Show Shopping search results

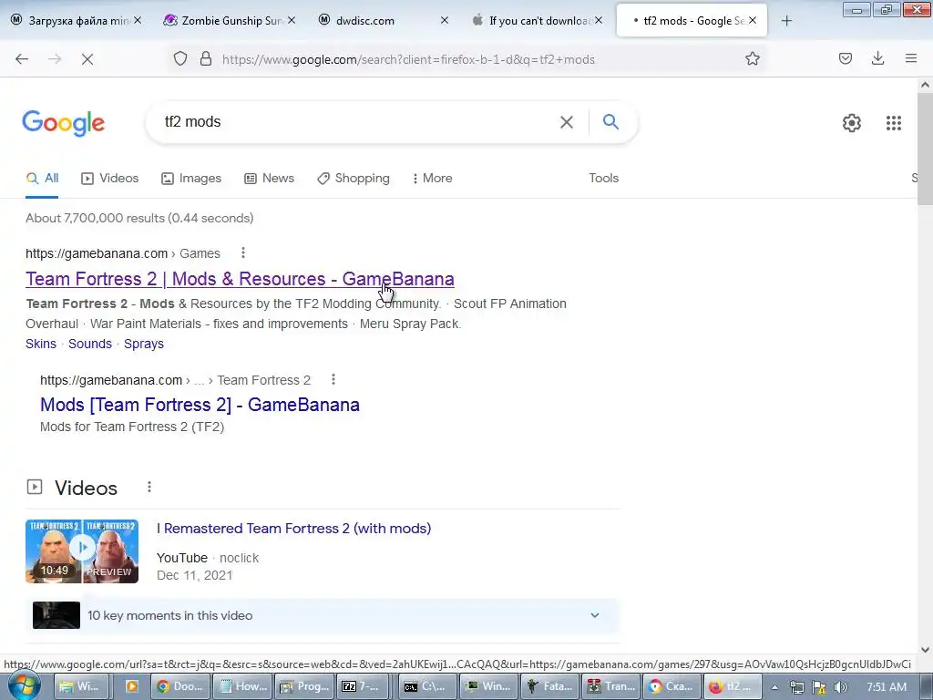point(354,178)
